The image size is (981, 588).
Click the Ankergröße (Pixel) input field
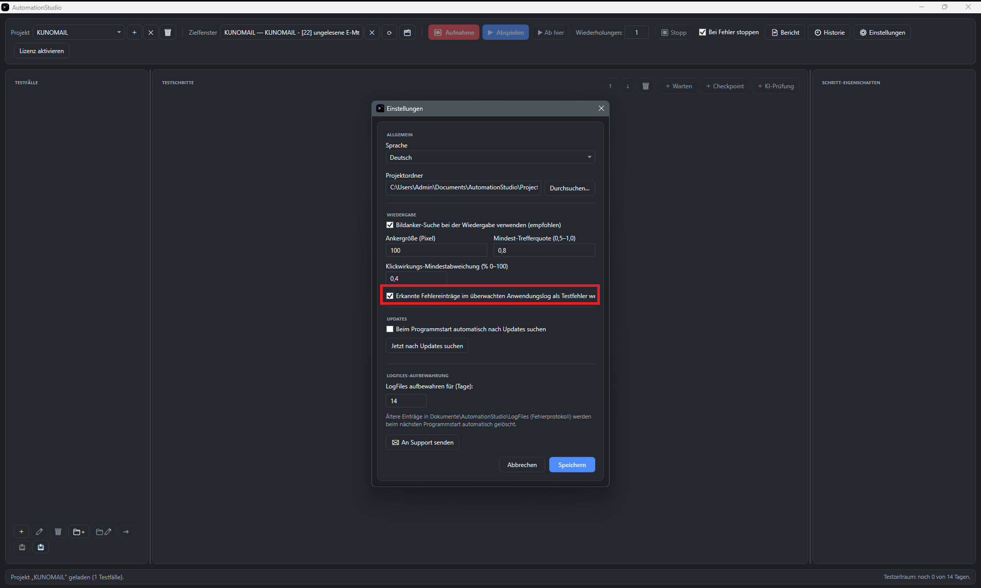pos(436,250)
